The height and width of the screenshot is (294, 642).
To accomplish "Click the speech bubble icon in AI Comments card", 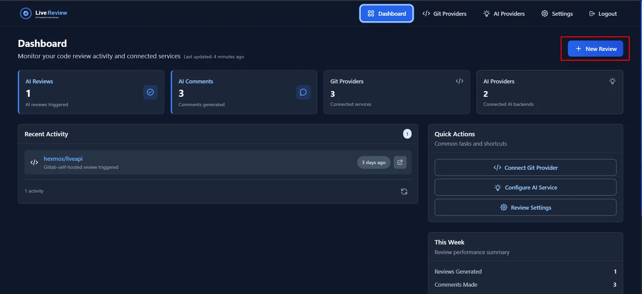I will coord(303,92).
